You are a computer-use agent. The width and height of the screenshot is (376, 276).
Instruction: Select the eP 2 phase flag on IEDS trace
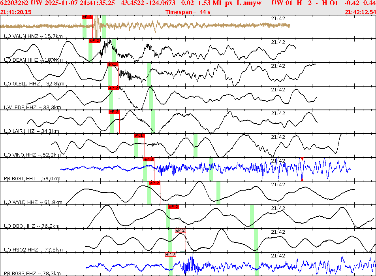pos(114,89)
